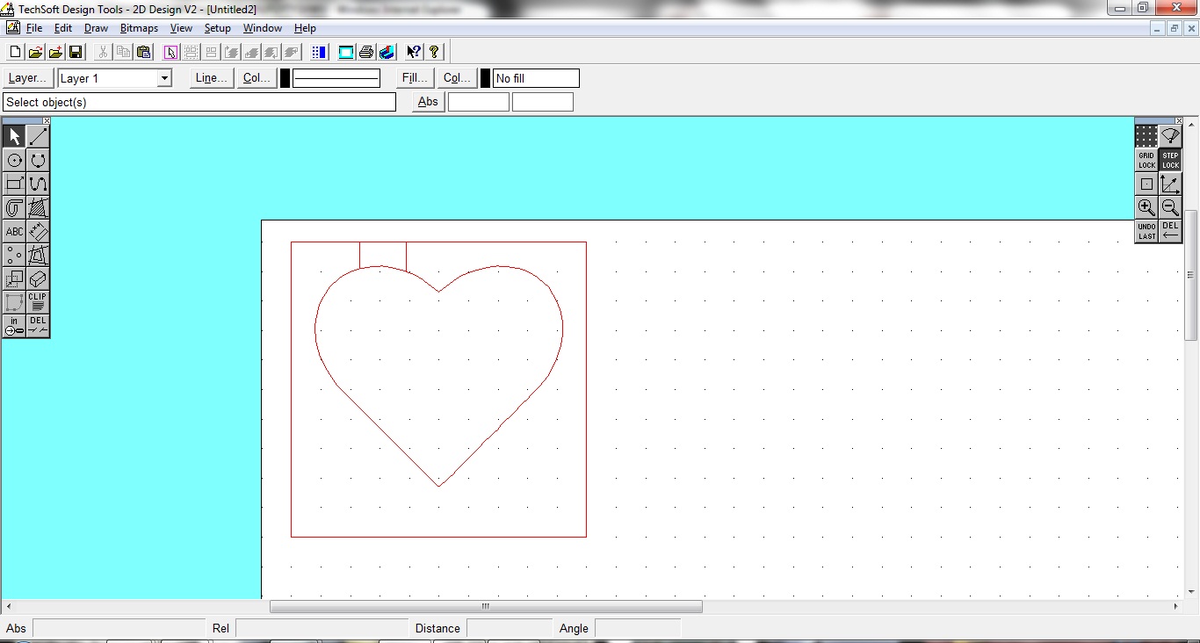This screenshot has height=643, width=1200.
Task: Click the line style preview box
Action: (x=336, y=78)
